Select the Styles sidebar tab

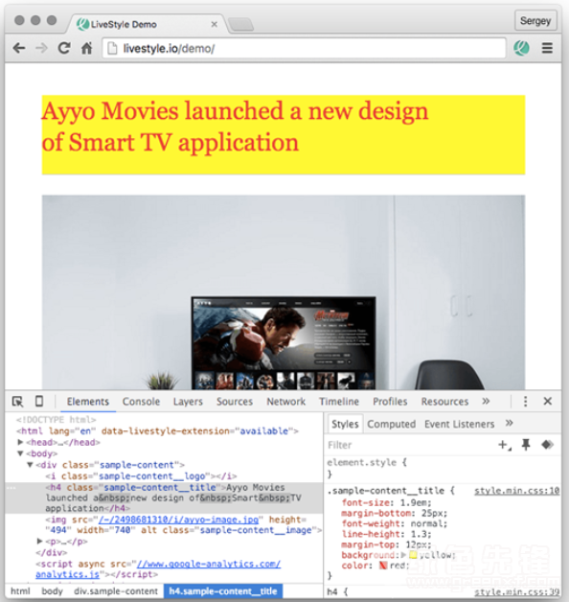point(345,424)
